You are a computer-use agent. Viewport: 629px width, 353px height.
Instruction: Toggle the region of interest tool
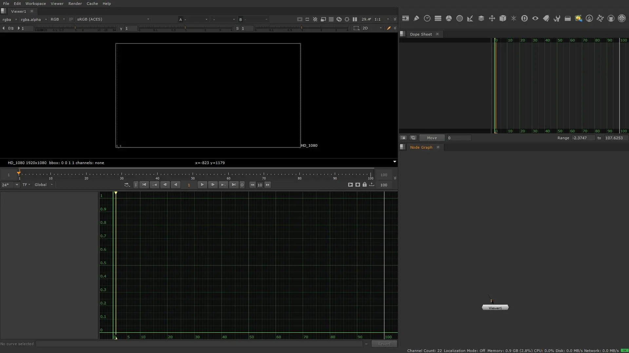pyautogui.click(x=356, y=28)
